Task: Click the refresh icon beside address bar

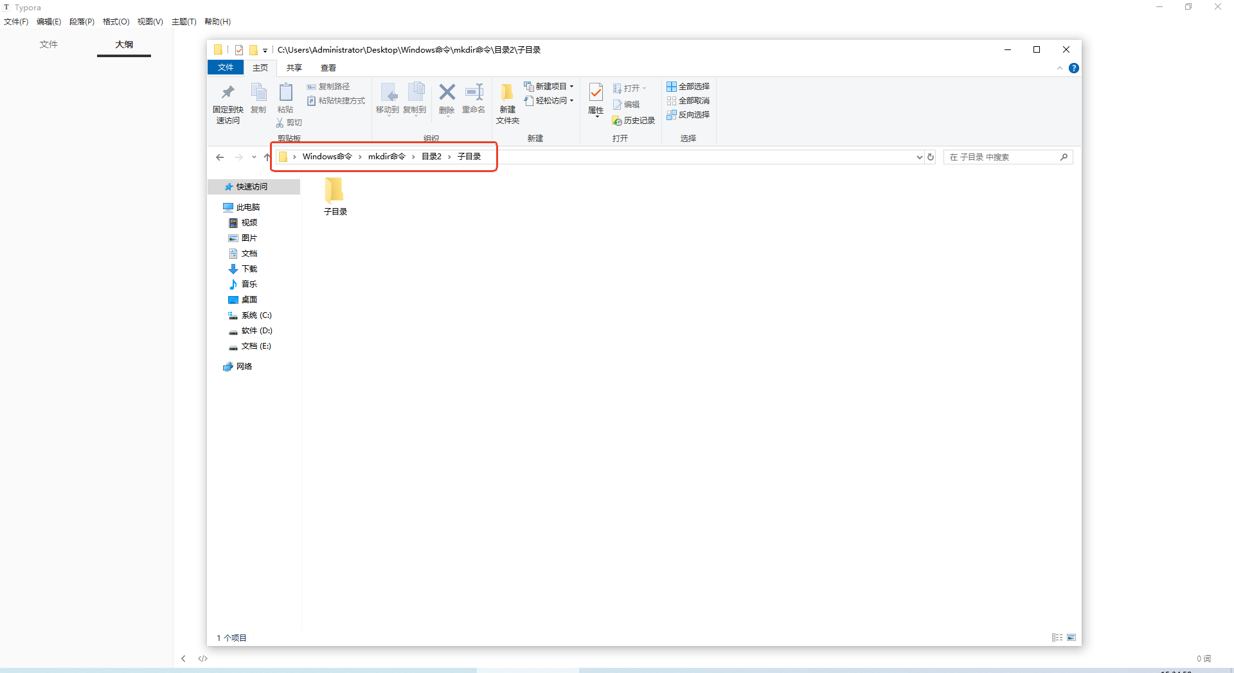Action: tap(930, 157)
